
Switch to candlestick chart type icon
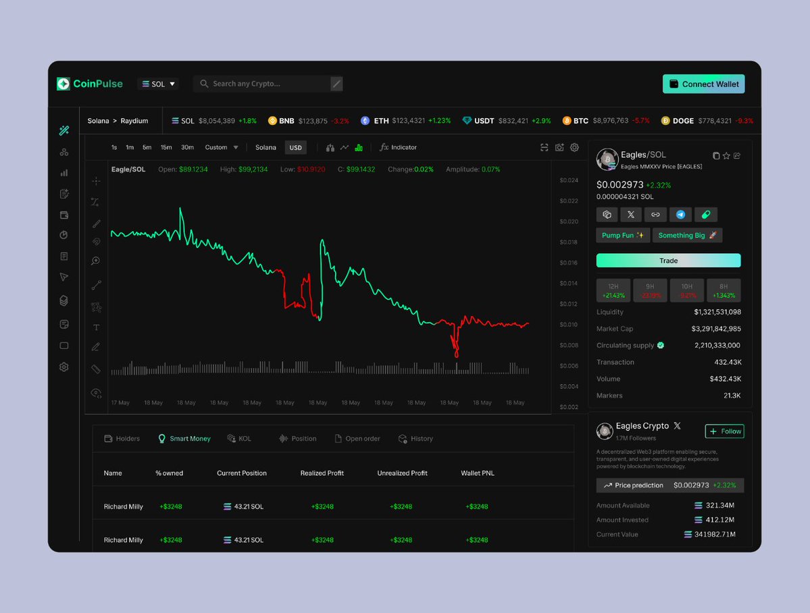(330, 148)
